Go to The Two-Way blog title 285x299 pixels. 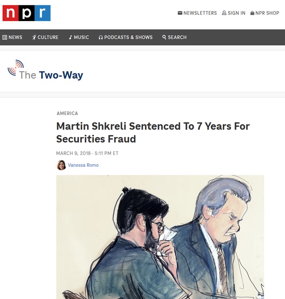pyautogui.click(x=51, y=75)
